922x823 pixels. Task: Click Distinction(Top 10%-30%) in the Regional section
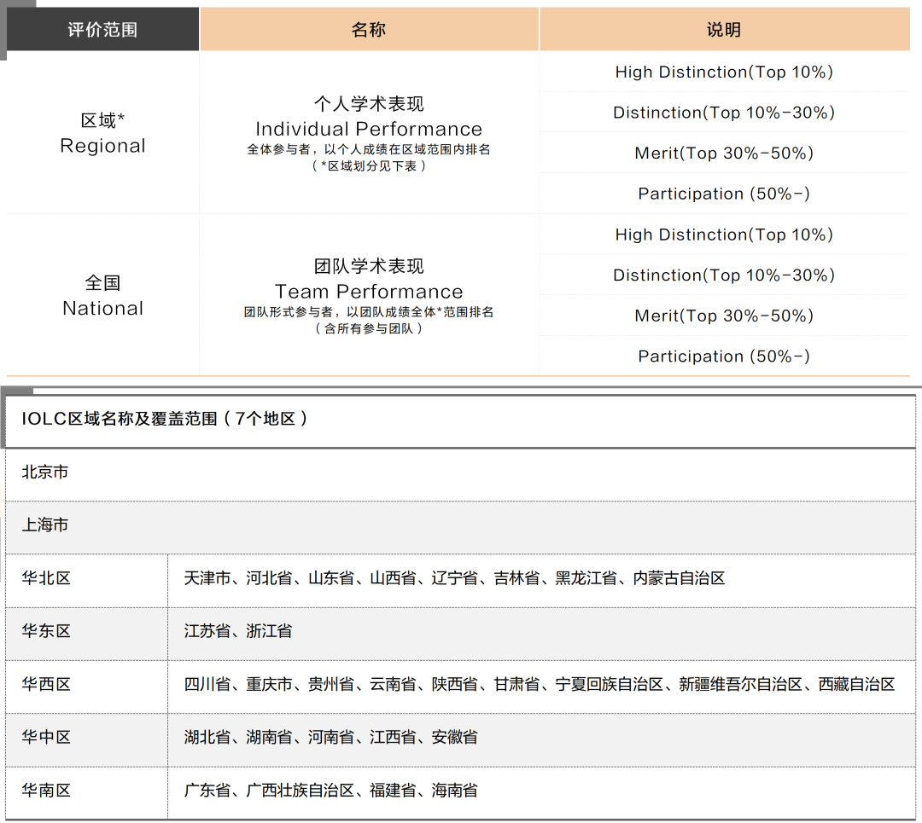724,113
